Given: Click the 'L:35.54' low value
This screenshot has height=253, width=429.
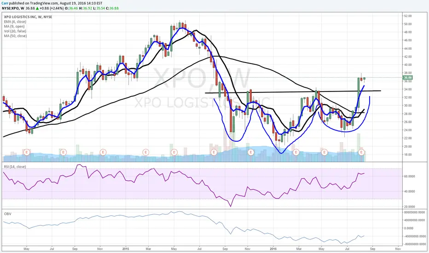Looking at the screenshot, I should (99, 8).
